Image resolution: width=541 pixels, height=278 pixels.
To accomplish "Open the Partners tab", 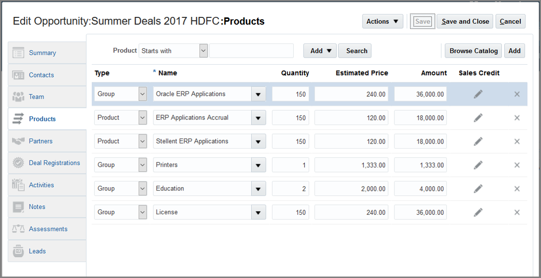I will tap(41, 141).
